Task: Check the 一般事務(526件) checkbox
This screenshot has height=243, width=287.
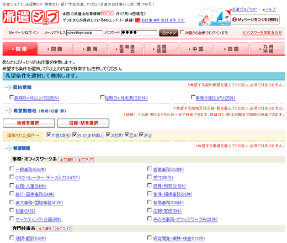Action: point(12,169)
